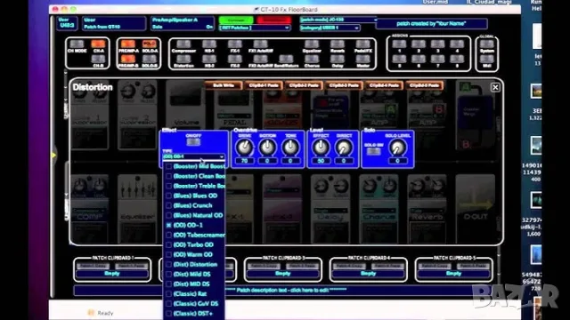Screen dimensions: 570x320
Task: Adjust the SOLO LEVEL knob
Action: (x=397, y=148)
